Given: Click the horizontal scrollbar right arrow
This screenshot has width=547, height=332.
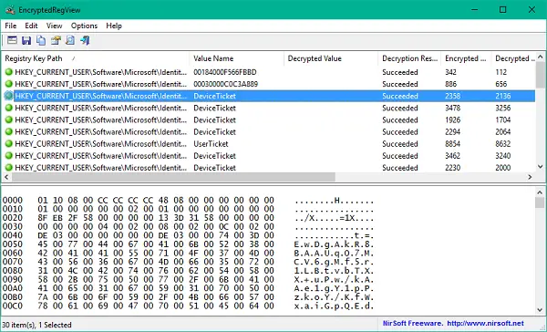Looking at the screenshot, I should pos(531,177).
